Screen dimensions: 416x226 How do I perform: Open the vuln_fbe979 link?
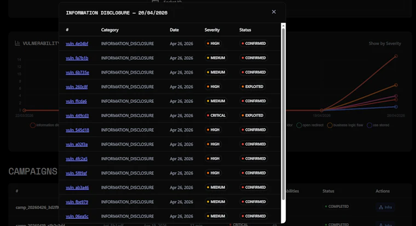click(77, 202)
